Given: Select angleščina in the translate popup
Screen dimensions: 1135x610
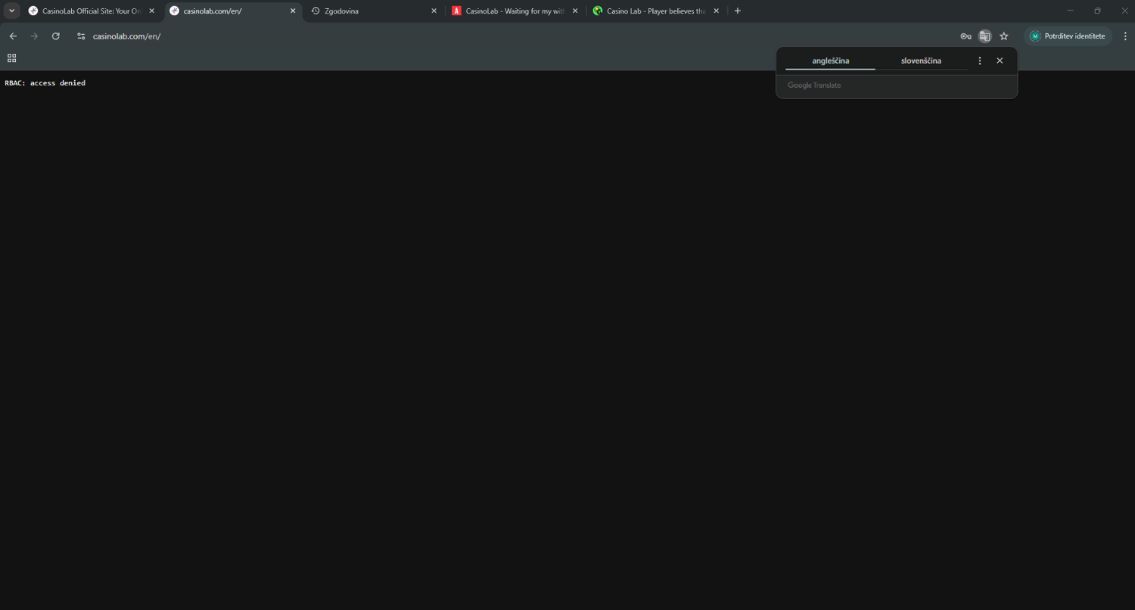Looking at the screenshot, I should (830, 61).
